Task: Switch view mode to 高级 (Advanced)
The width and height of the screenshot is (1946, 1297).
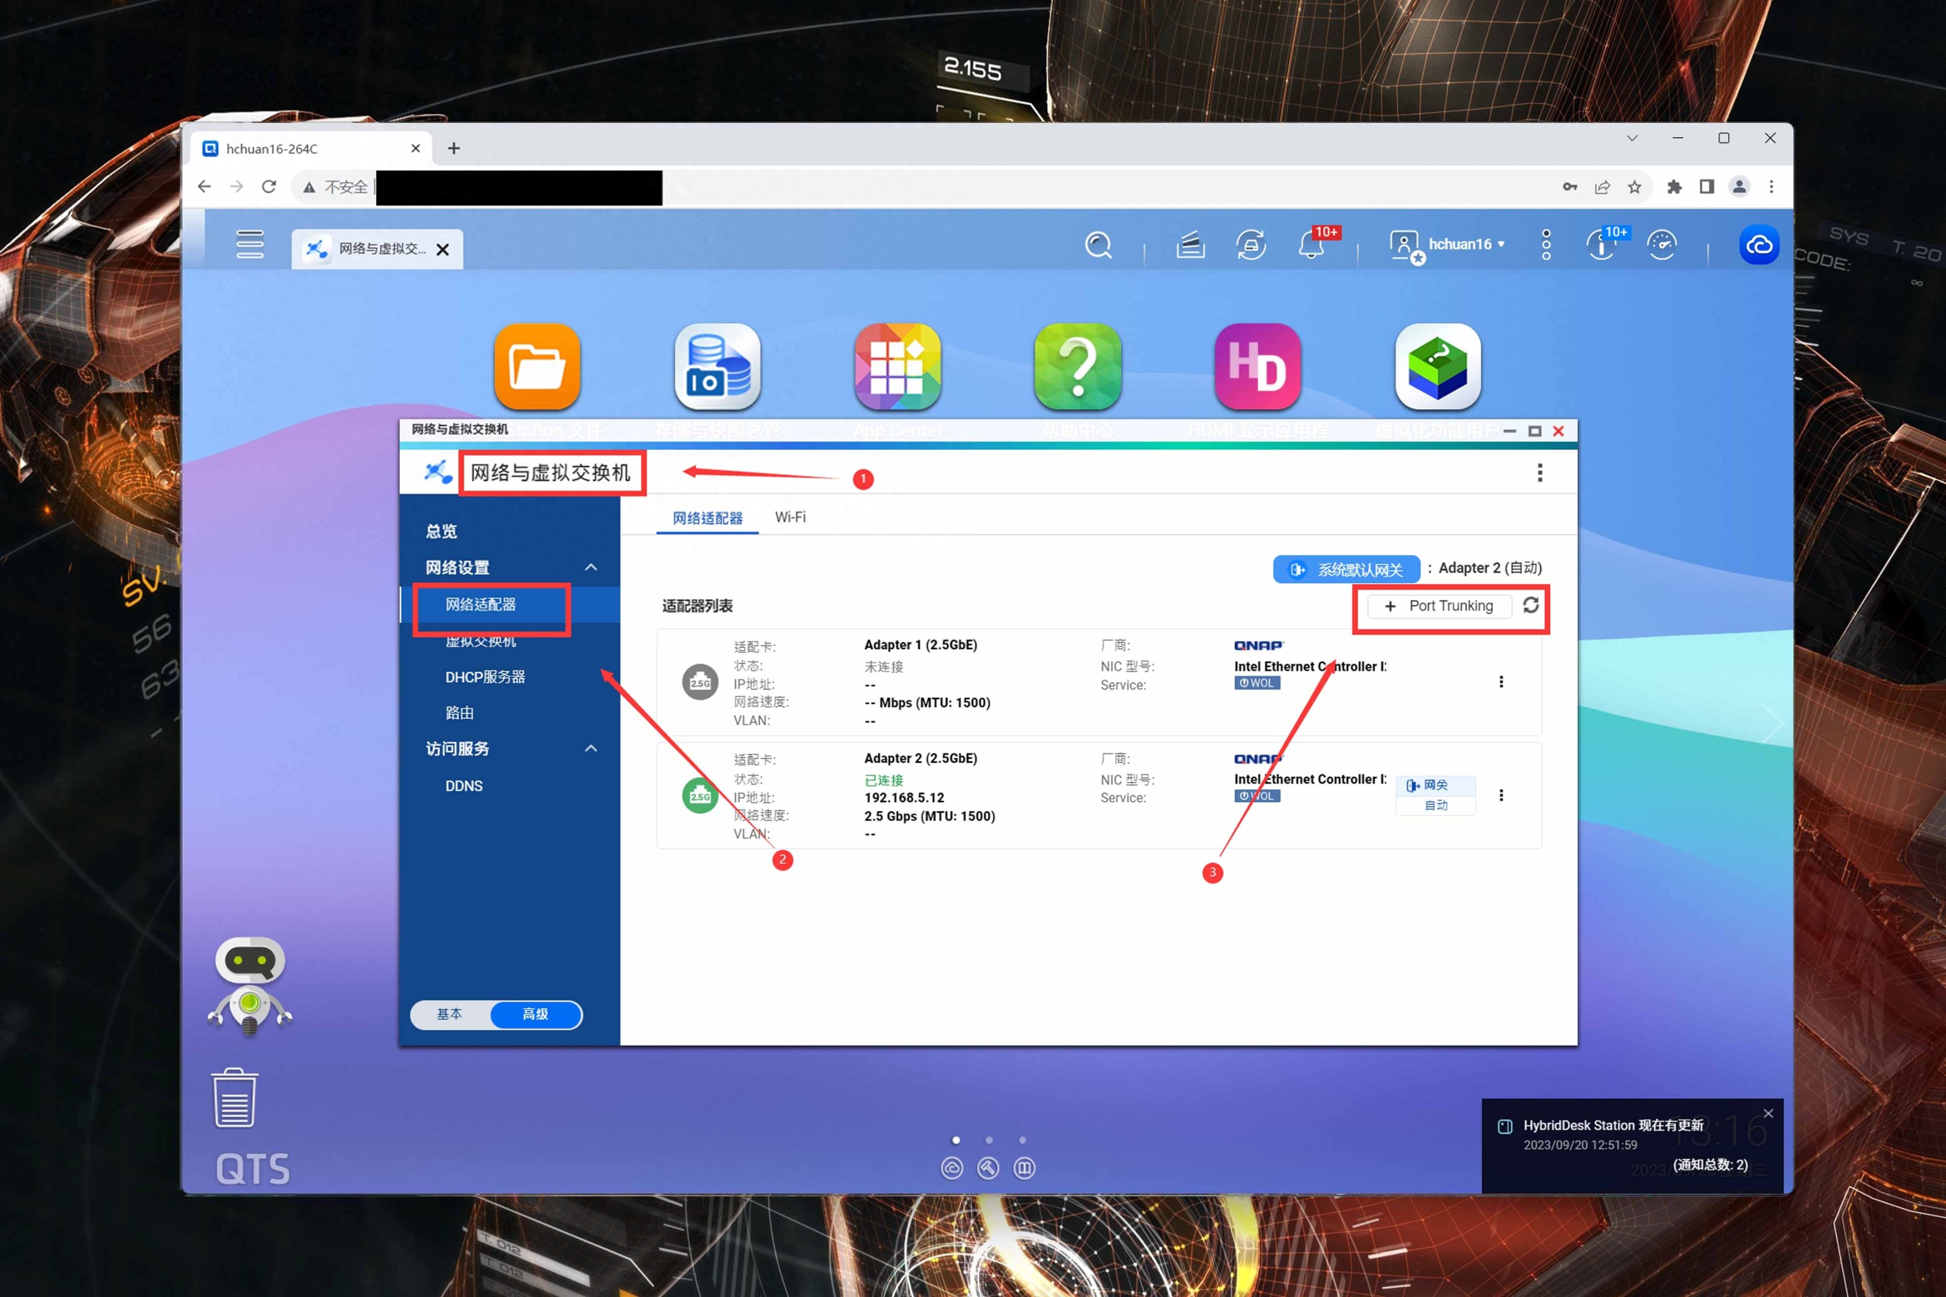Action: (x=535, y=1014)
